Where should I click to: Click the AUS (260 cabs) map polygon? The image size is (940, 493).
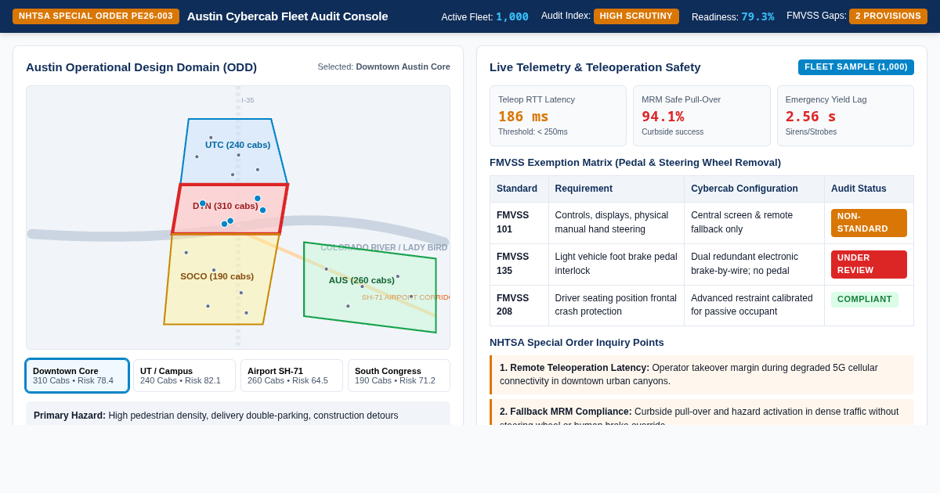point(368,288)
